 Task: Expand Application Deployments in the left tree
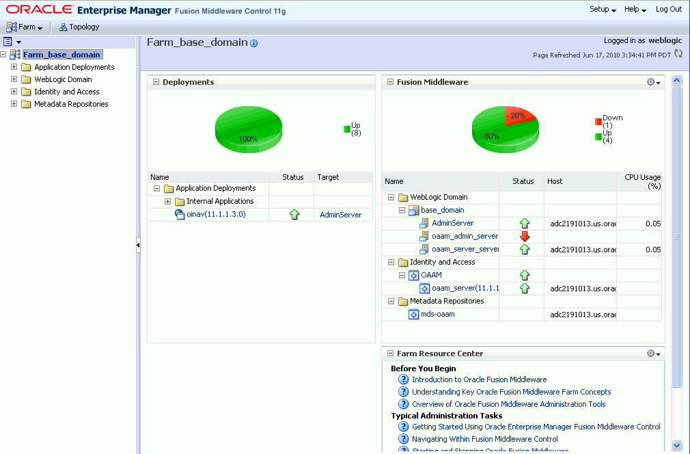(x=14, y=66)
